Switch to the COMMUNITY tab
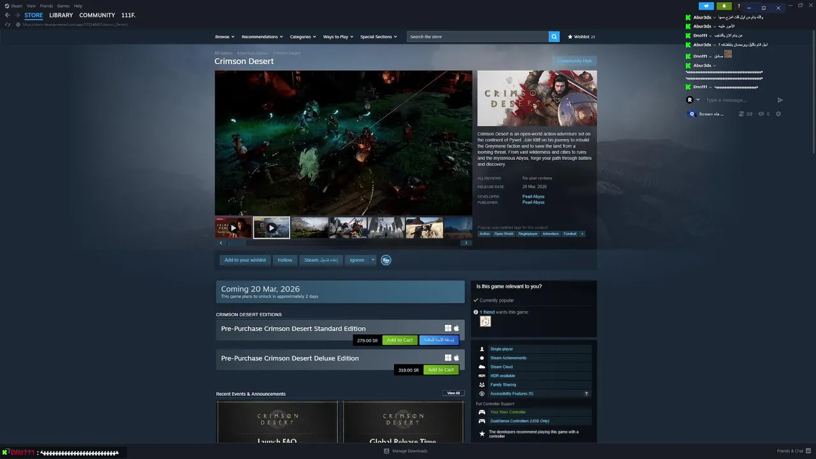This screenshot has width=816, height=459. coord(97,15)
